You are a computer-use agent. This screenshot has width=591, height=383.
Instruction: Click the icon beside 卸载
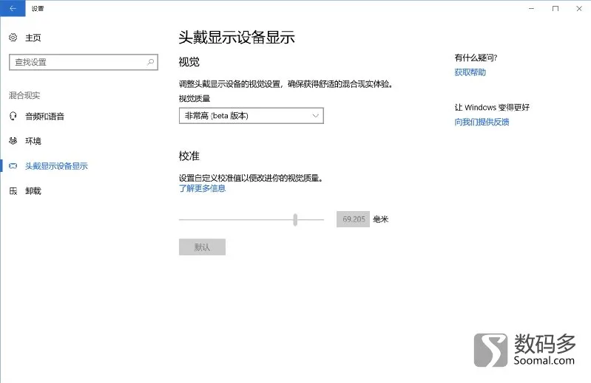tap(13, 191)
